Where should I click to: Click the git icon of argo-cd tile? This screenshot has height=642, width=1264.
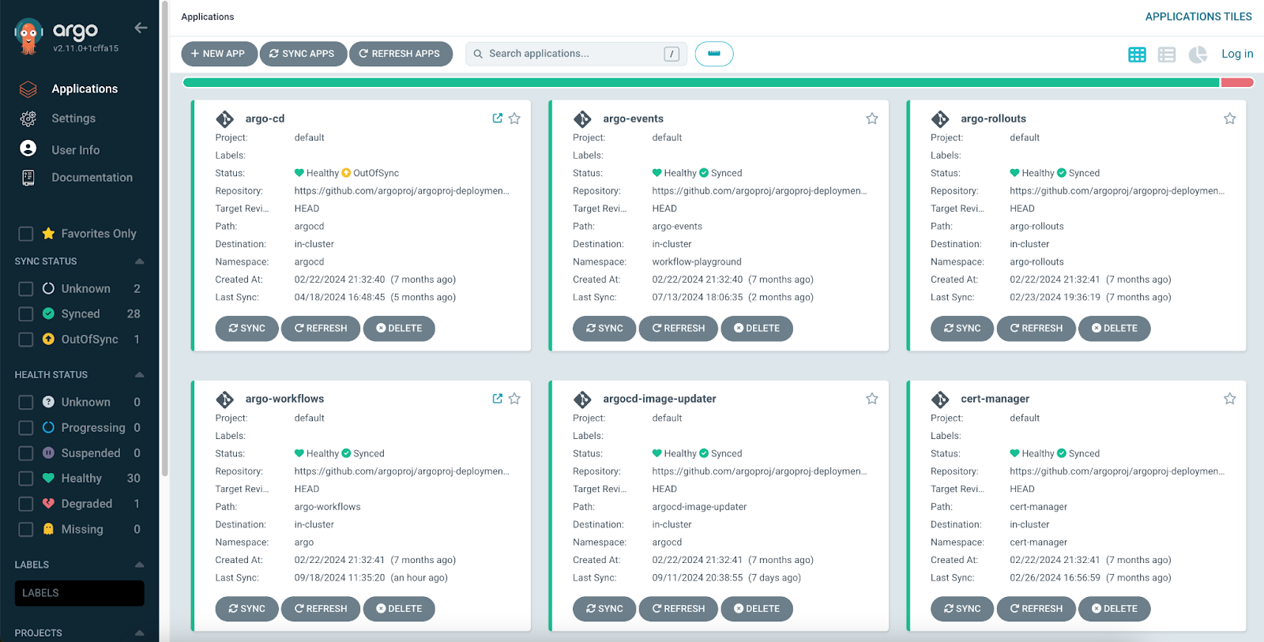(225, 119)
